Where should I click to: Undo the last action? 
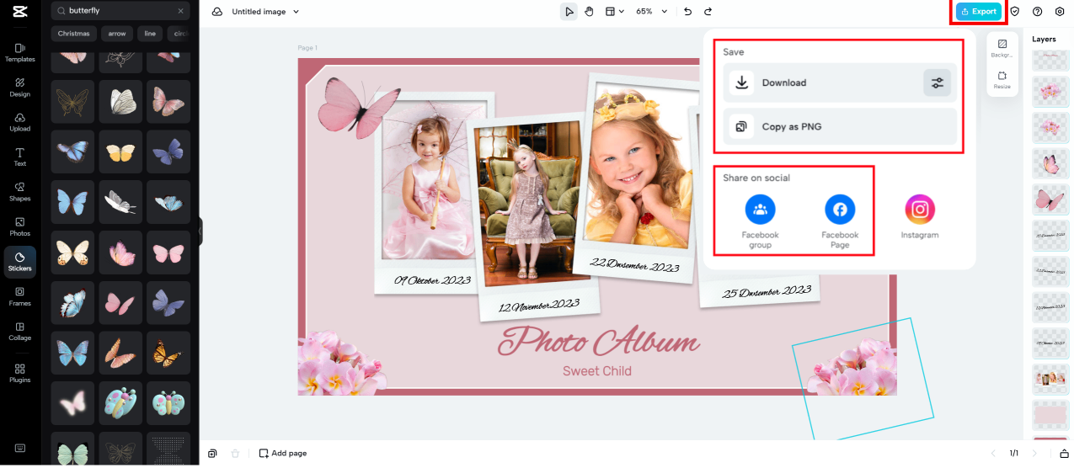click(x=687, y=12)
